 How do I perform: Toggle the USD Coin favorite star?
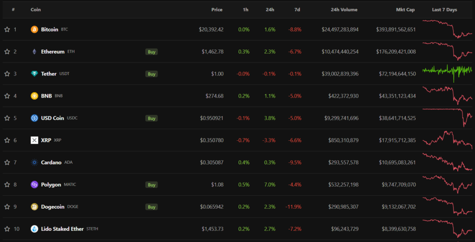click(7, 118)
